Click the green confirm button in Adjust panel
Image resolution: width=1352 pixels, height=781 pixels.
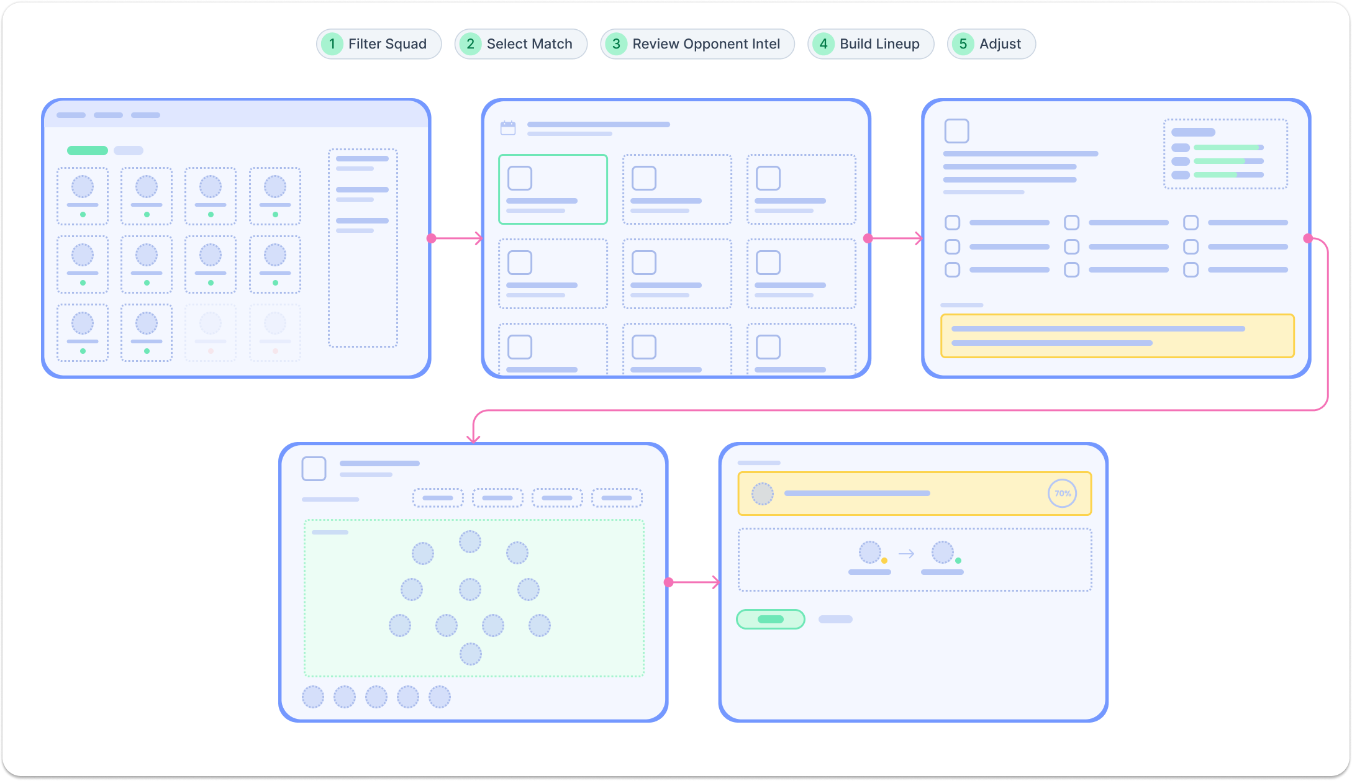point(770,619)
